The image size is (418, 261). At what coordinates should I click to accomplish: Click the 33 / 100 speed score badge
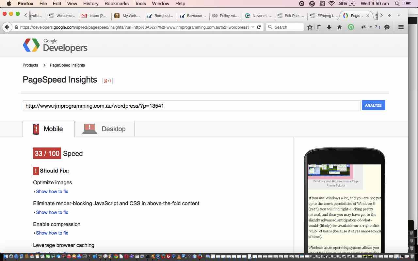click(47, 153)
